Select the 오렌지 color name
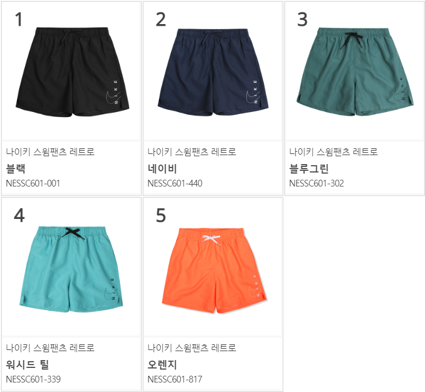 click(162, 365)
